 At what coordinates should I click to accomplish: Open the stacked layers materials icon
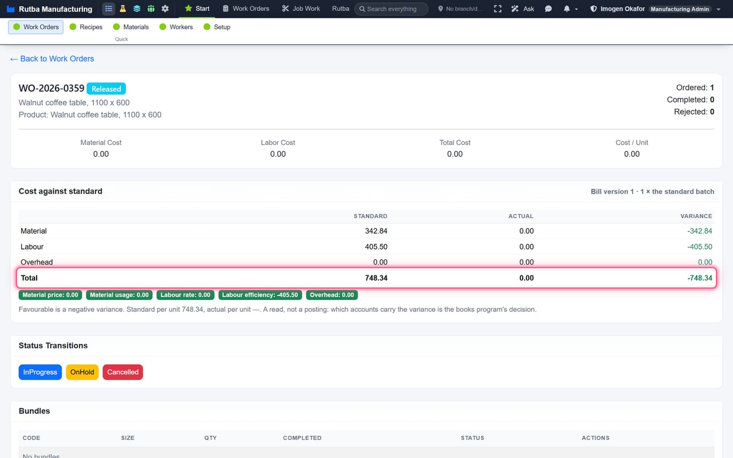tap(137, 9)
